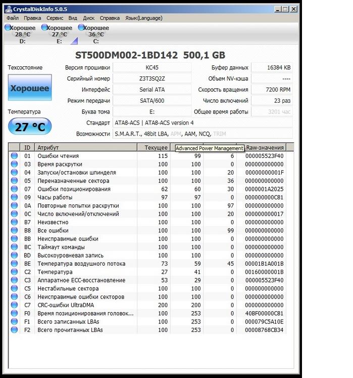Click raw value 0000001A2025 of attribute 07

[x=265, y=189]
